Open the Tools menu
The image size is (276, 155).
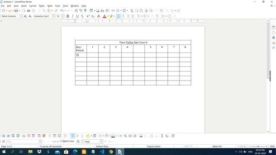[65, 6]
